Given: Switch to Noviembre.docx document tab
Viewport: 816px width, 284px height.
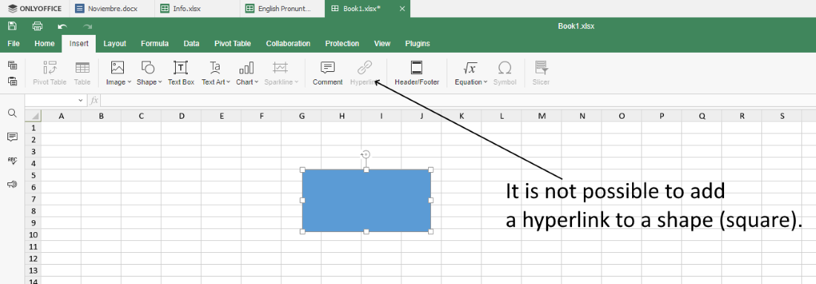Looking at the screenshot, I should click(112, 8).
